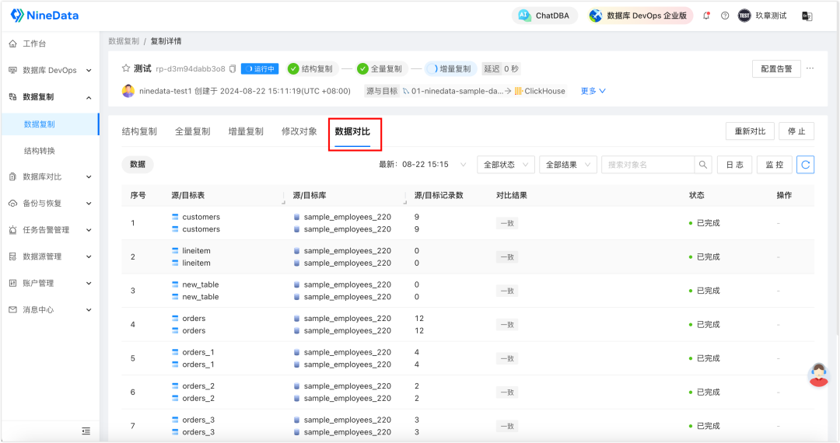The width and height of the screenshot is (840, 443).
Task: Expand 数据源管理 sidebar menu
Action: 50,256
